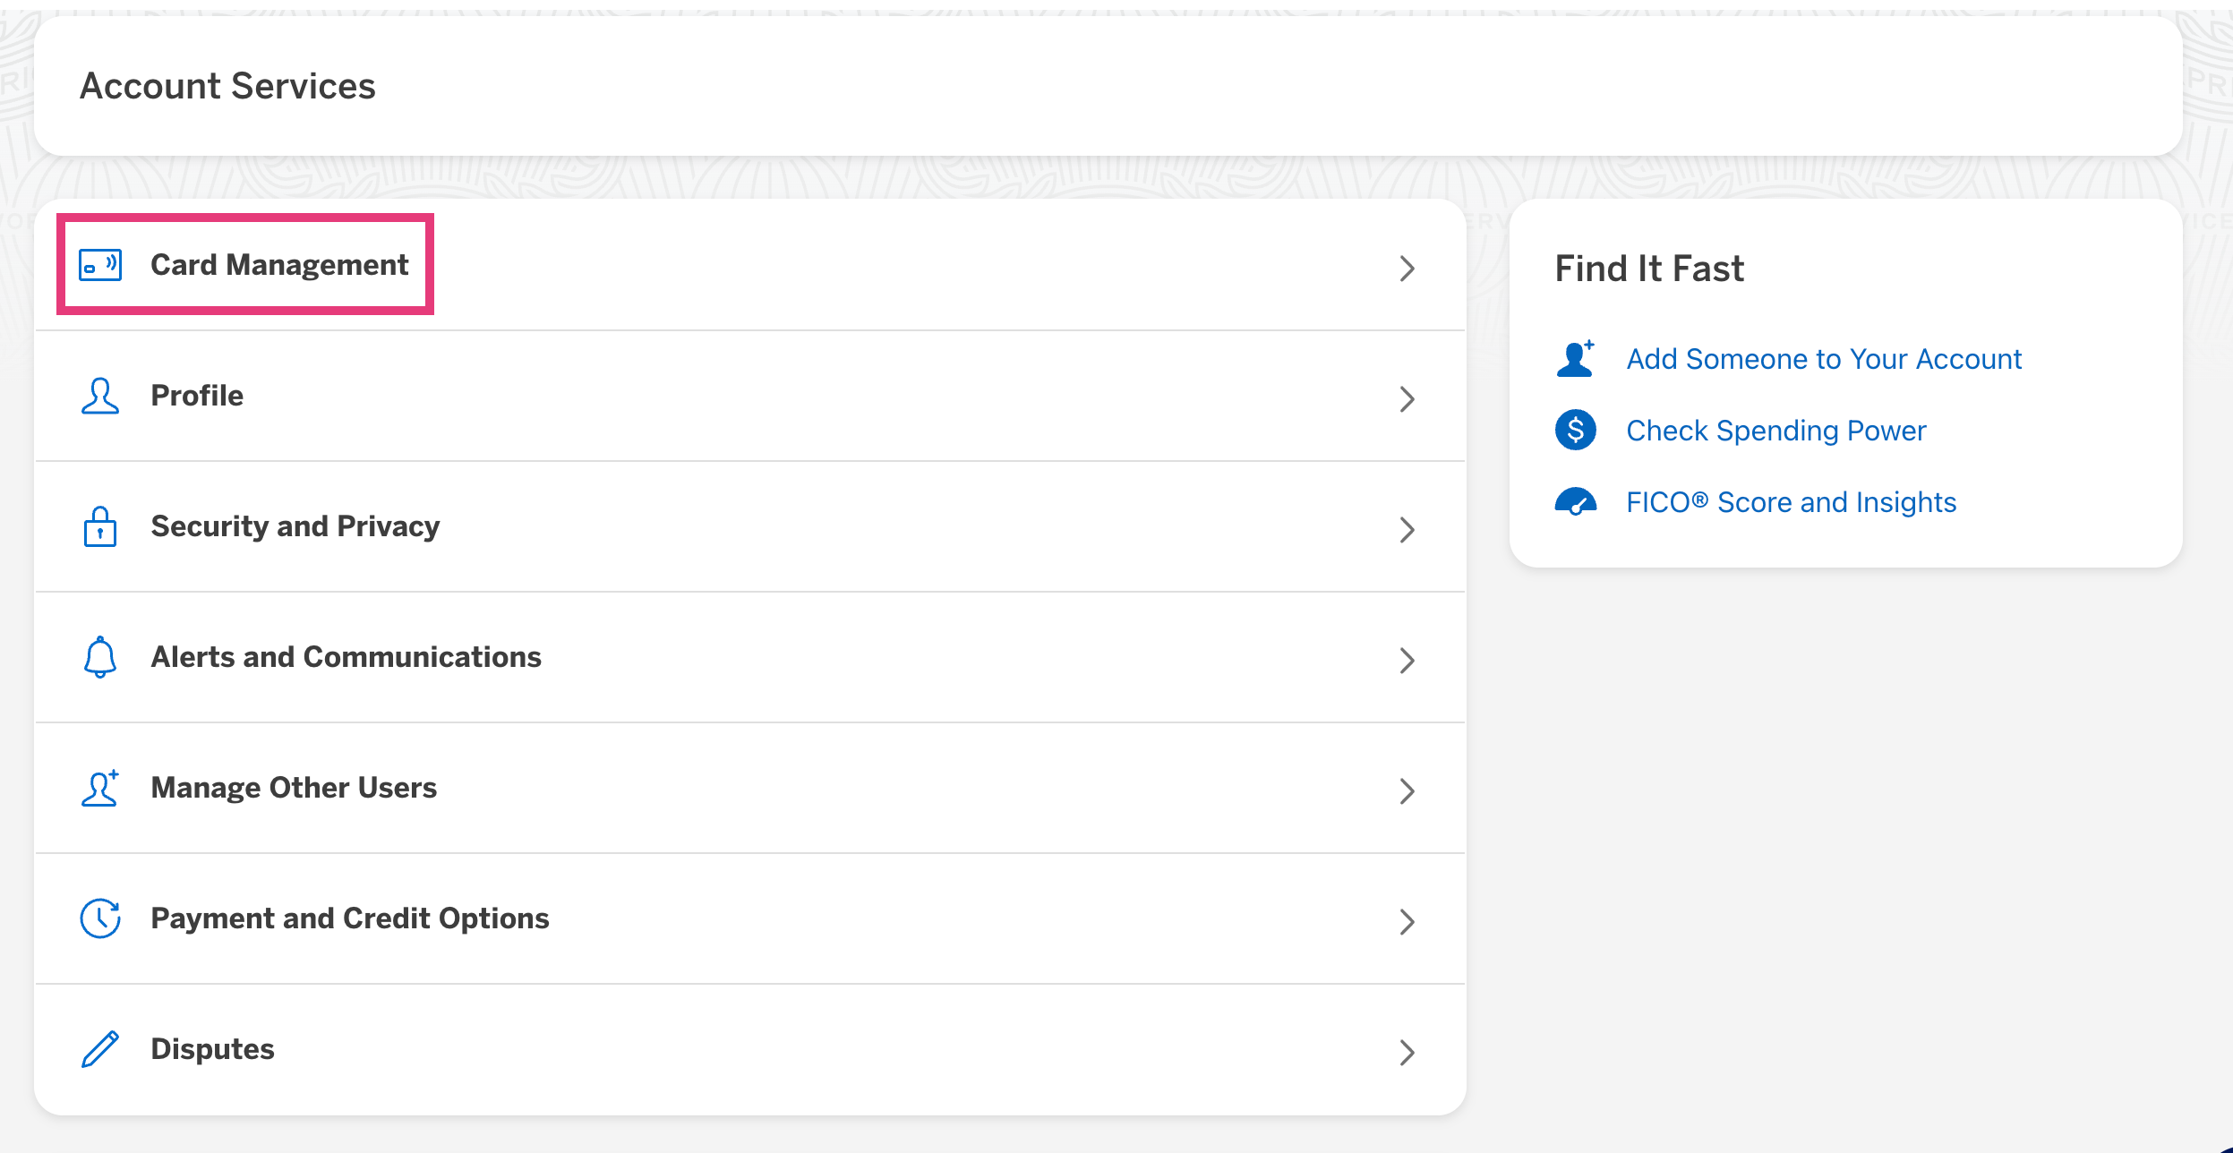Image resolution: width=2233 pixels, height=1153 pixels.
Task: Click the dollar sign Spending Power icon
Action: tap(1576, 431)
